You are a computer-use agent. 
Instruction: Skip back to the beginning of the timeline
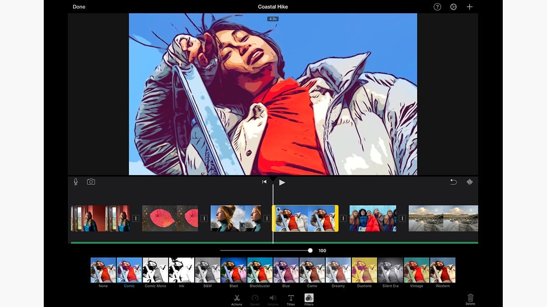264,182
